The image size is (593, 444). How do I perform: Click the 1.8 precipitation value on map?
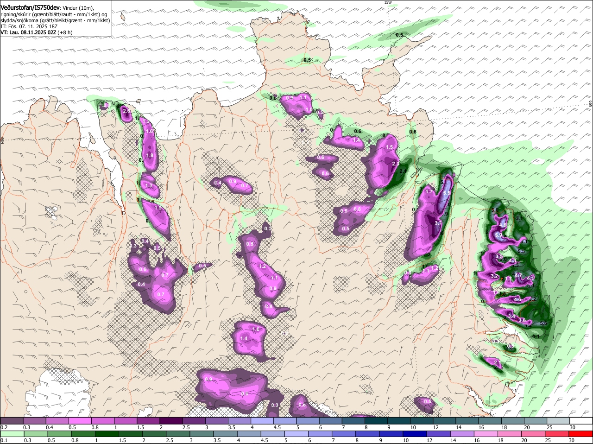pos(150,155)
